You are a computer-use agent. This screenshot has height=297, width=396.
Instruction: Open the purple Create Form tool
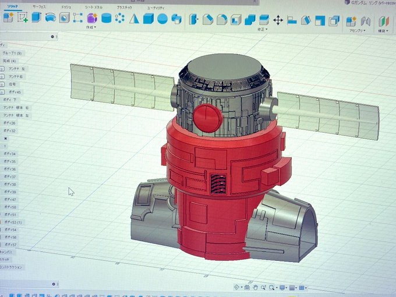[92, 18]
